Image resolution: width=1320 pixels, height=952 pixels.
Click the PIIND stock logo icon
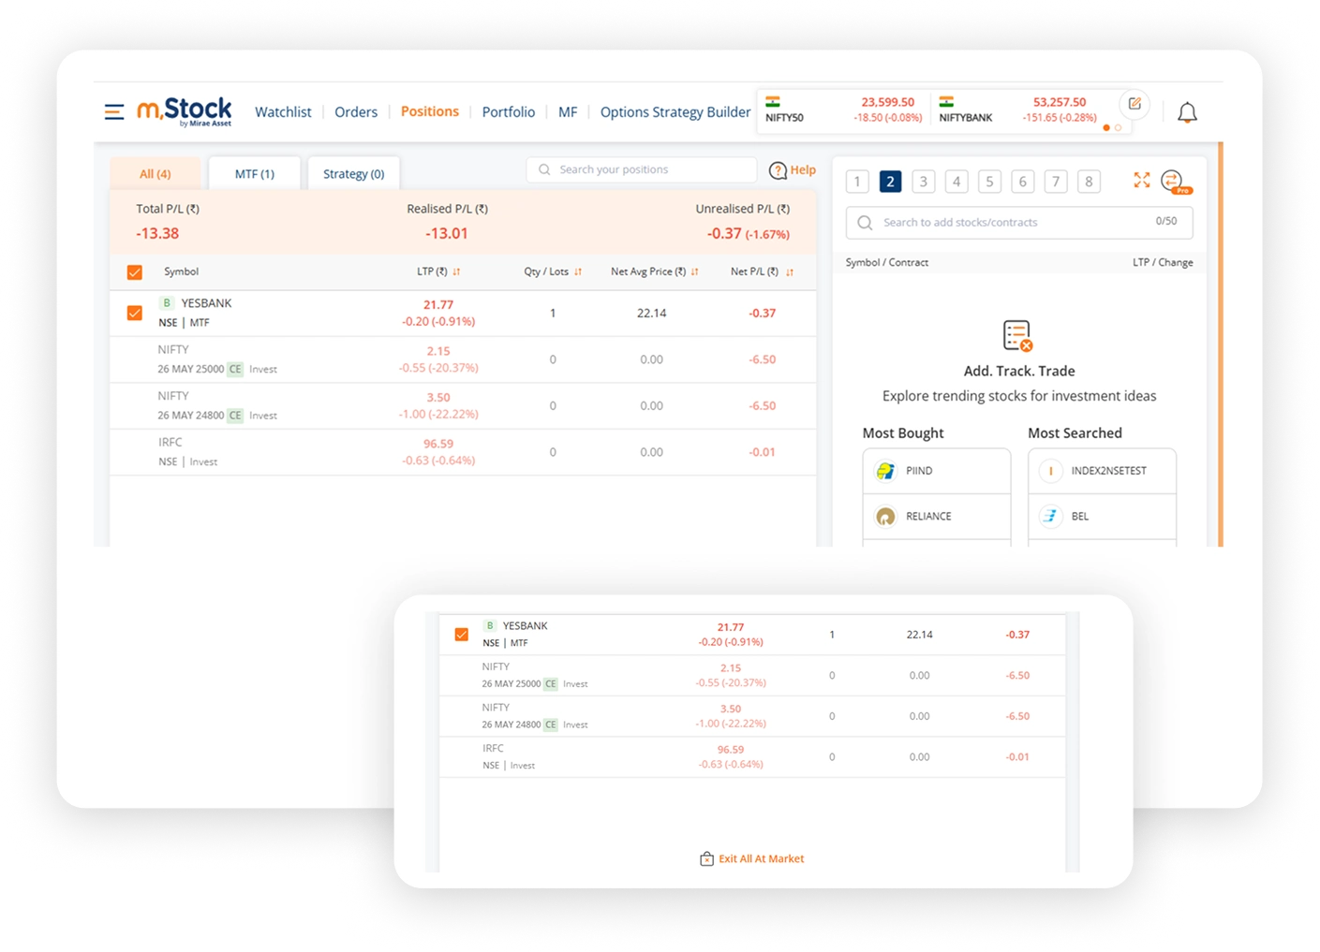(885, 471)
